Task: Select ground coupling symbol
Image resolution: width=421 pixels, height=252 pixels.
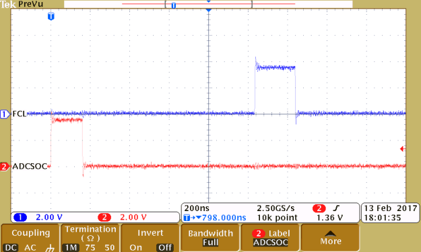Action: point(50,248)
